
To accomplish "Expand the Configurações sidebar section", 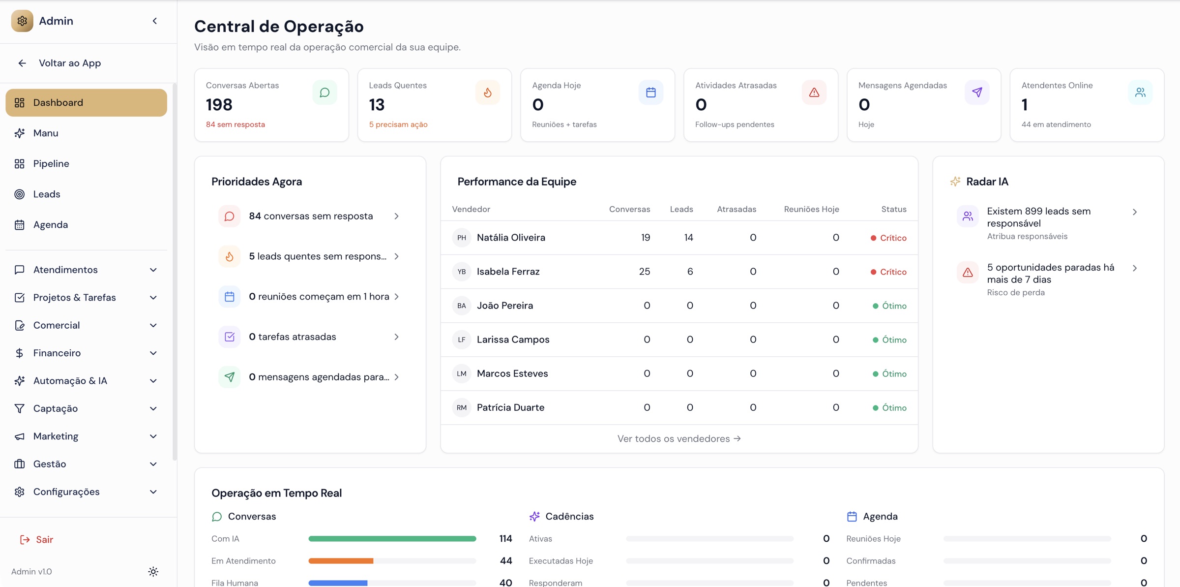I will point(87,492).
